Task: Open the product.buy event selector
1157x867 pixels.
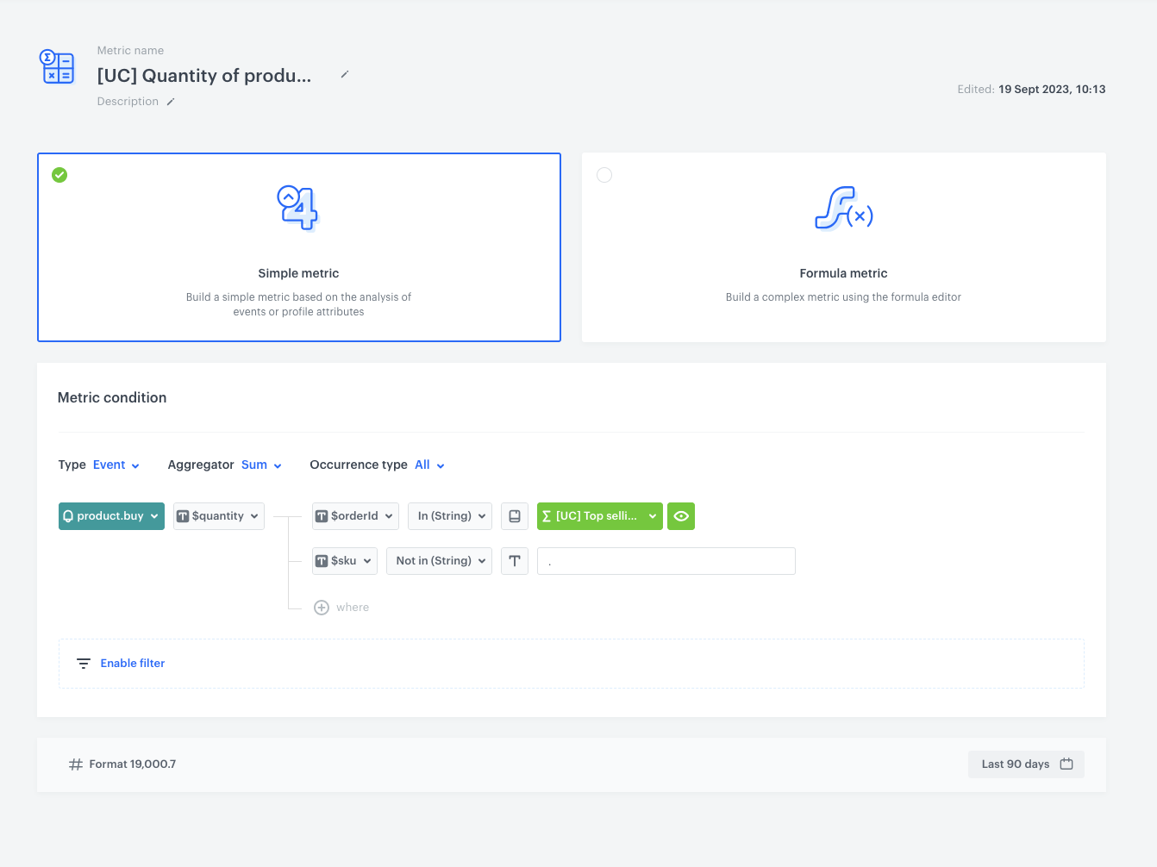Action: 111,516
